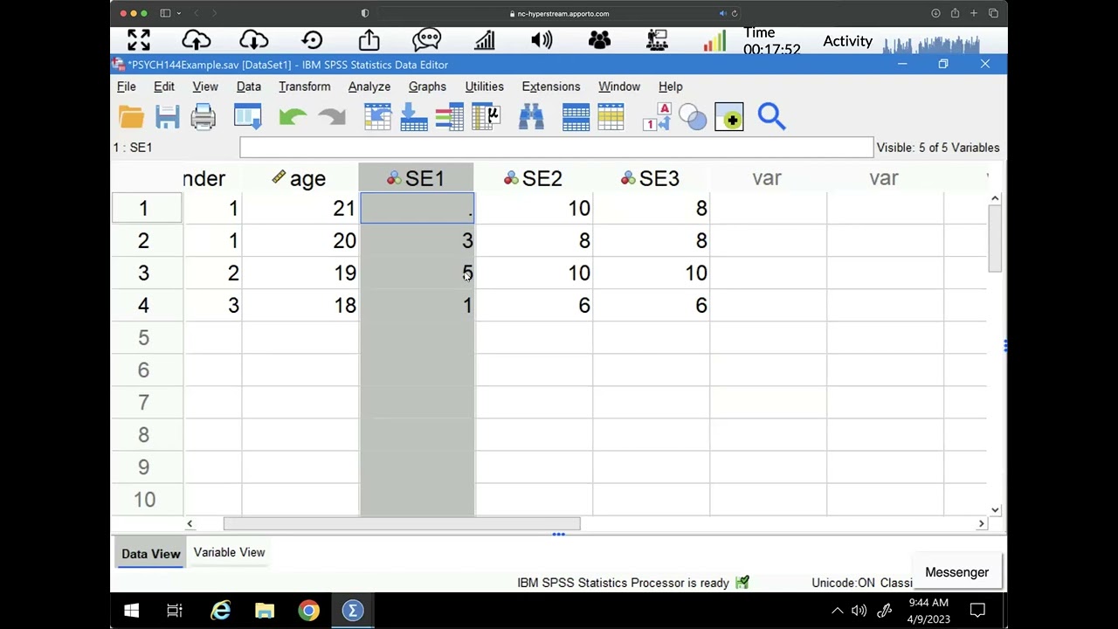Click the Variables info toolbar icon

click(449, 117)
